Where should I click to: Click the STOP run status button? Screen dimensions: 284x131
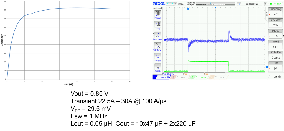[169, 4]
